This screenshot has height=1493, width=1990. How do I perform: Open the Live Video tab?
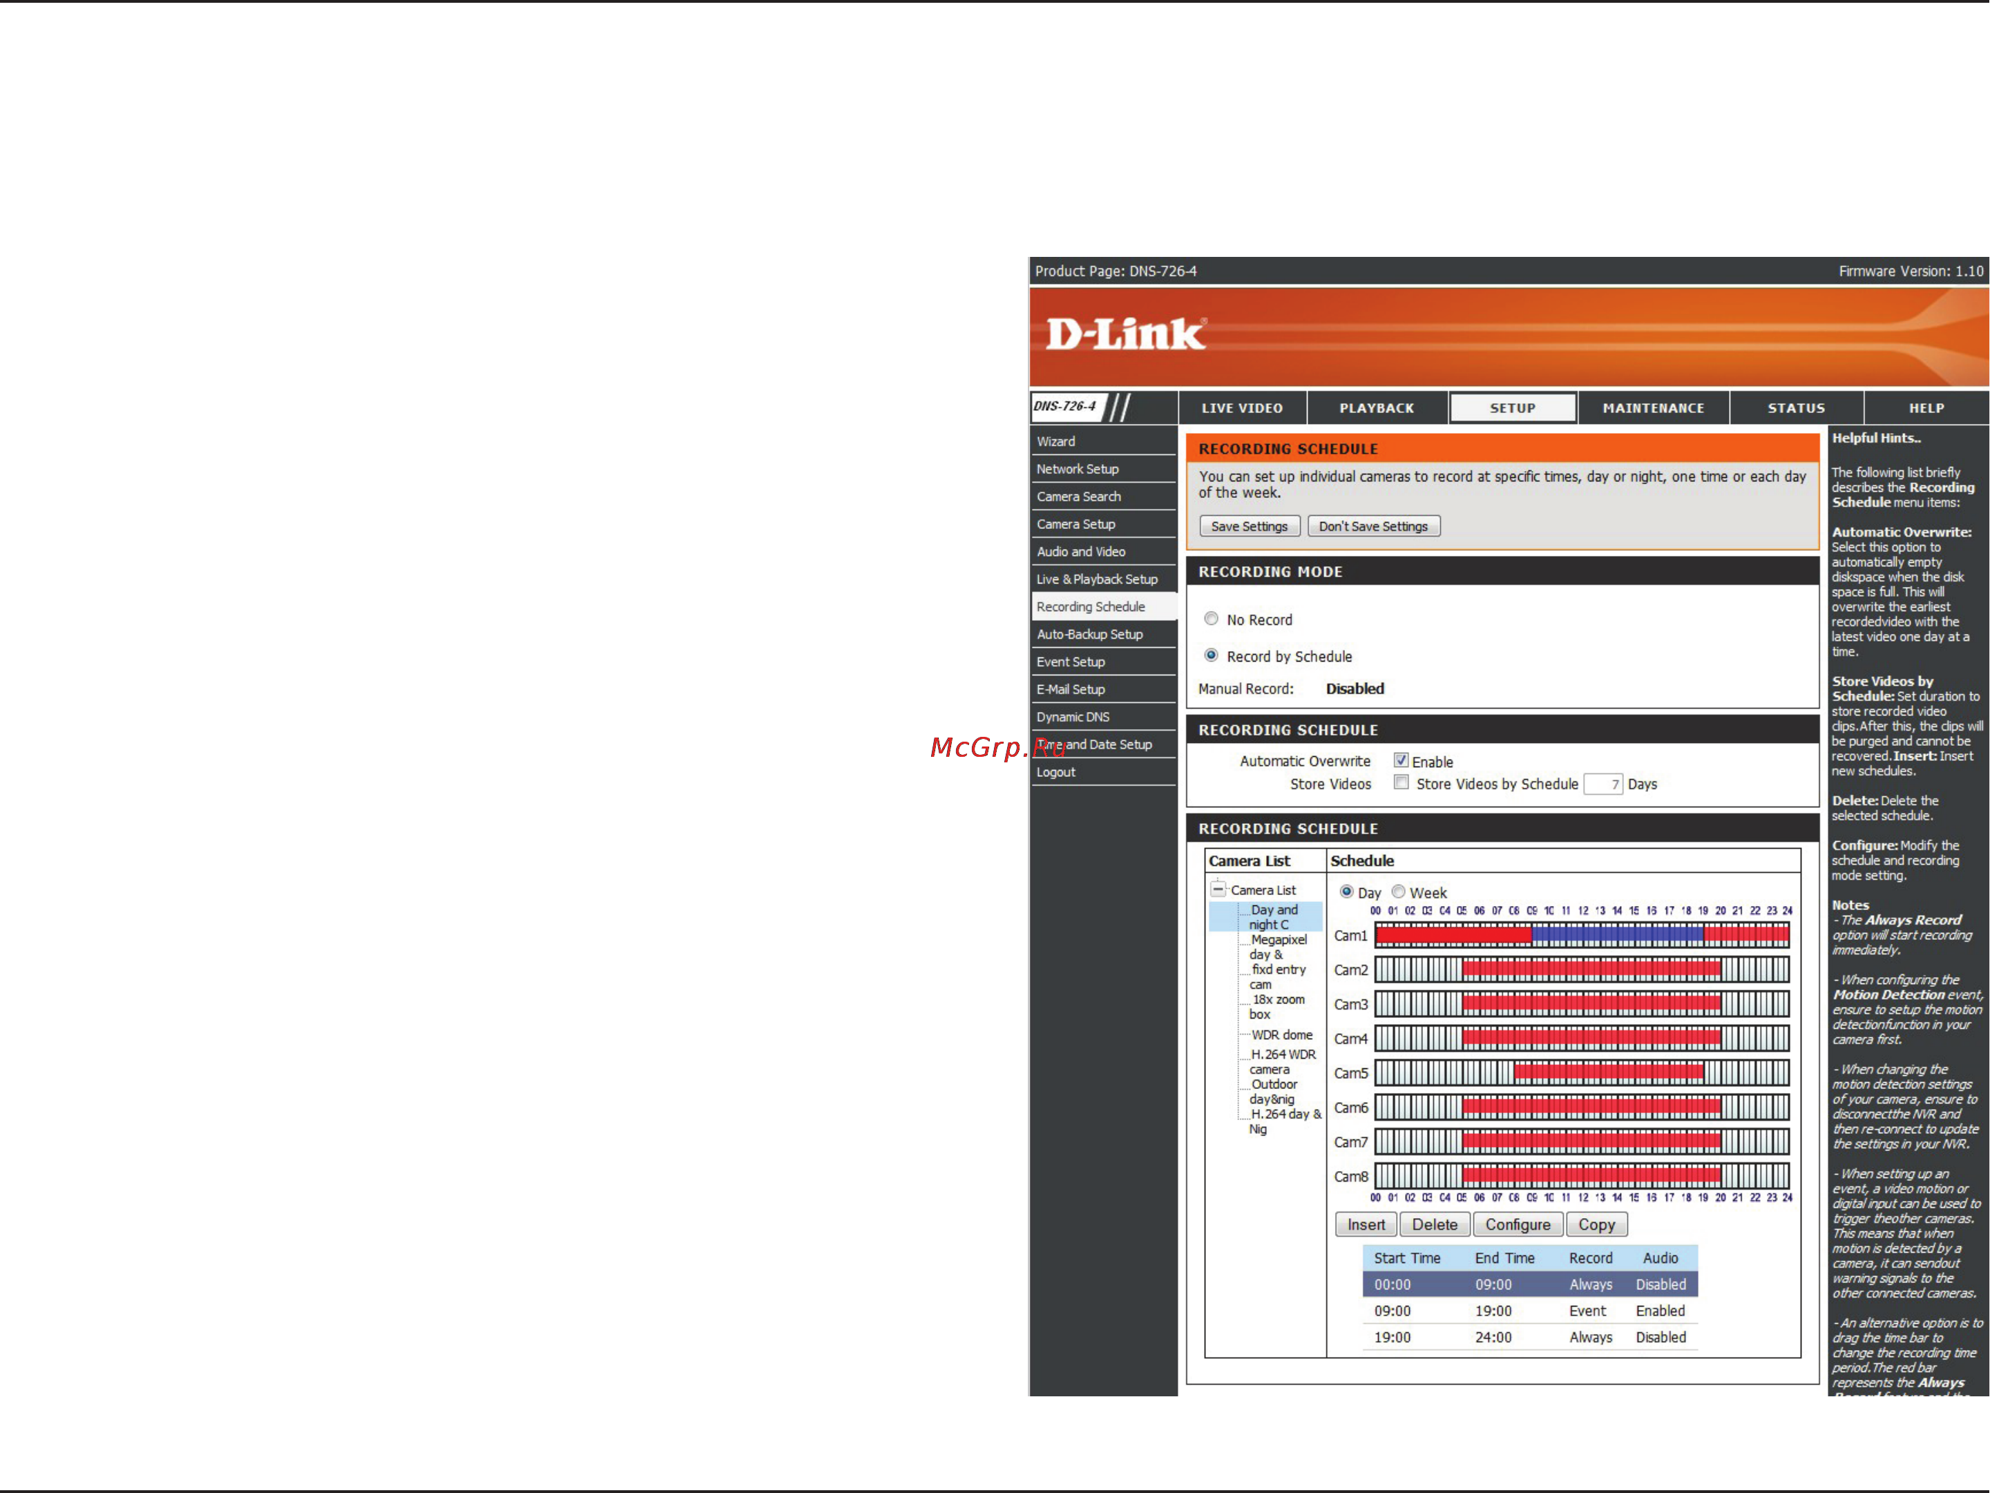pyautogui.click(x=1241, y=408)
